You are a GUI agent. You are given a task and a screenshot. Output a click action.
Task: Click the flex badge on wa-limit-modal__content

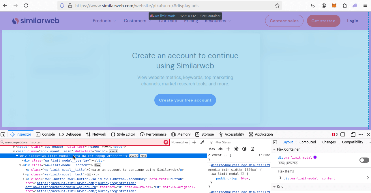click(x=98, y=165)
